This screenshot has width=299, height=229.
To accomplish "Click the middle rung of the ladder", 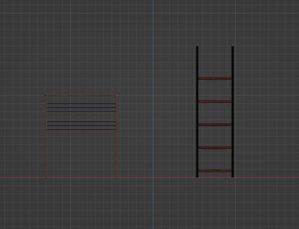I will point(215,125).
